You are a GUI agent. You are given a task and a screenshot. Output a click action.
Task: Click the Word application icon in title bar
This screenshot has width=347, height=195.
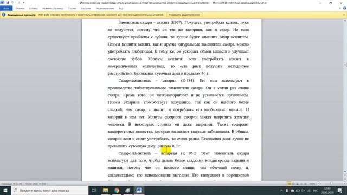pos(2,3)
